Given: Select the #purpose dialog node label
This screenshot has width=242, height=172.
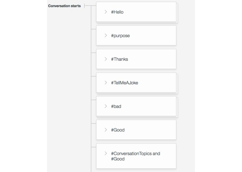Looking at the screenshot, I should click(x=120, y=36).
